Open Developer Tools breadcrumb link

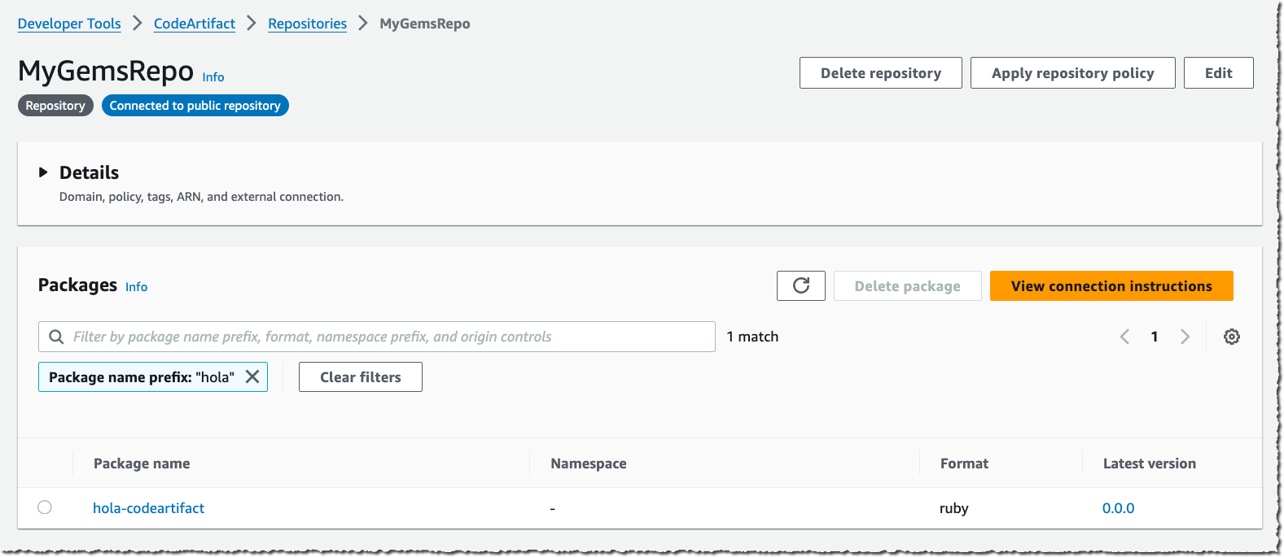click(69, 24)
